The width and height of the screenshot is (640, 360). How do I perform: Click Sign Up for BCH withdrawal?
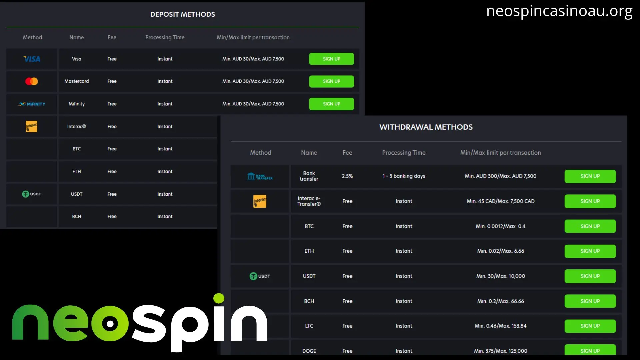[590, 301]
